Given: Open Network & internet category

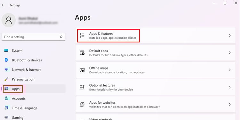Looking at the screenshot, I should pos(34,70).
